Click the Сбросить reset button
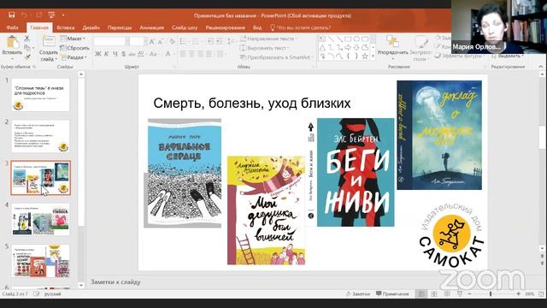The height and width of the screenshot is (308, 547). pos(74,48)
